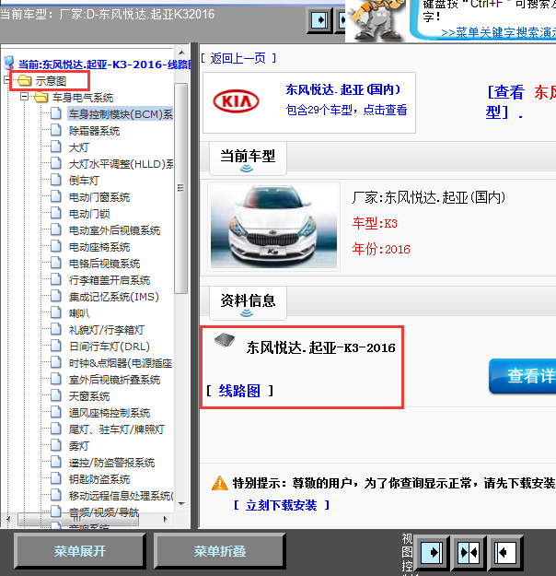Click the document icon beside 除霜器系统
The height and width of the screenshot is (576, 556).
tap(56, 130)
